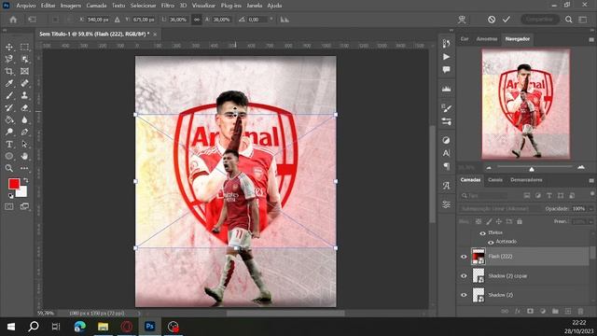
Task: Select the Hand tool
Action: click(x=24, y=156)
